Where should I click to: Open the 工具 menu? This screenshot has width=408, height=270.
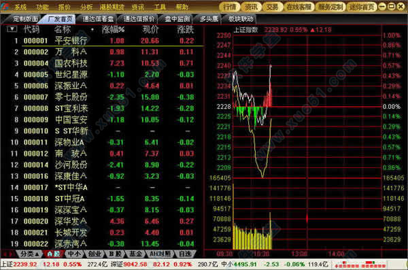pos(160,7)
